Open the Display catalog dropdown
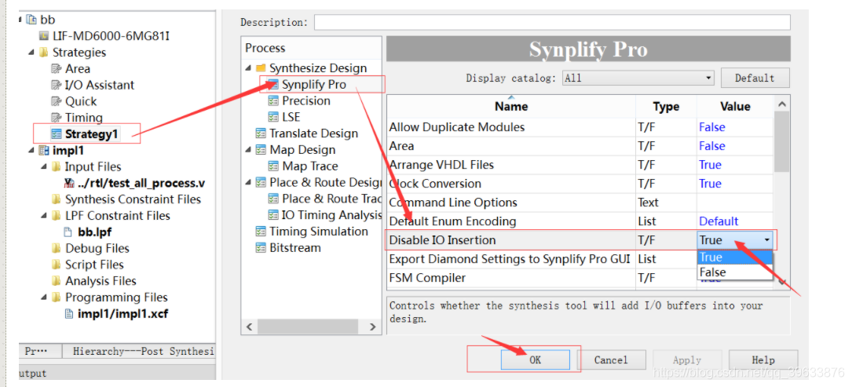This screenshot has height=387, width=852. [x=638, y=78]
